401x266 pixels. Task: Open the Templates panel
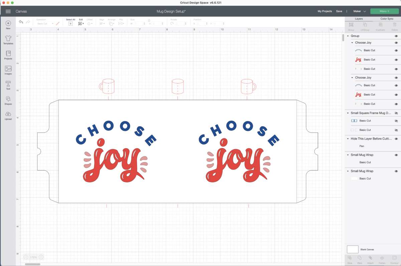pos(8,39)
